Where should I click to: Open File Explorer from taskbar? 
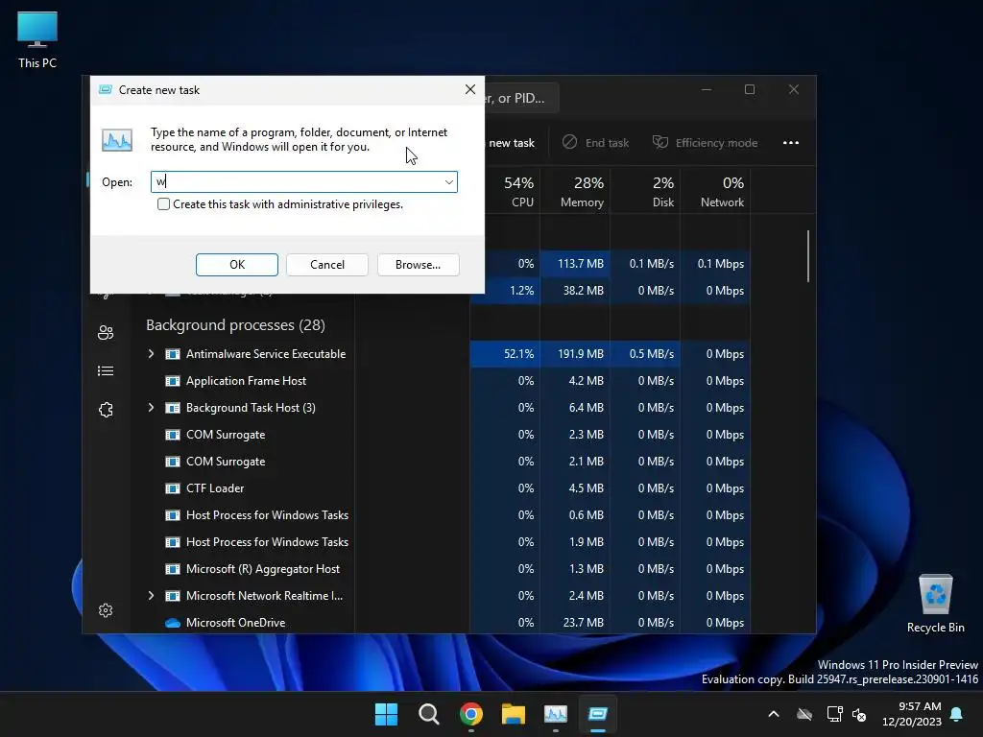(x=514, y=714)
